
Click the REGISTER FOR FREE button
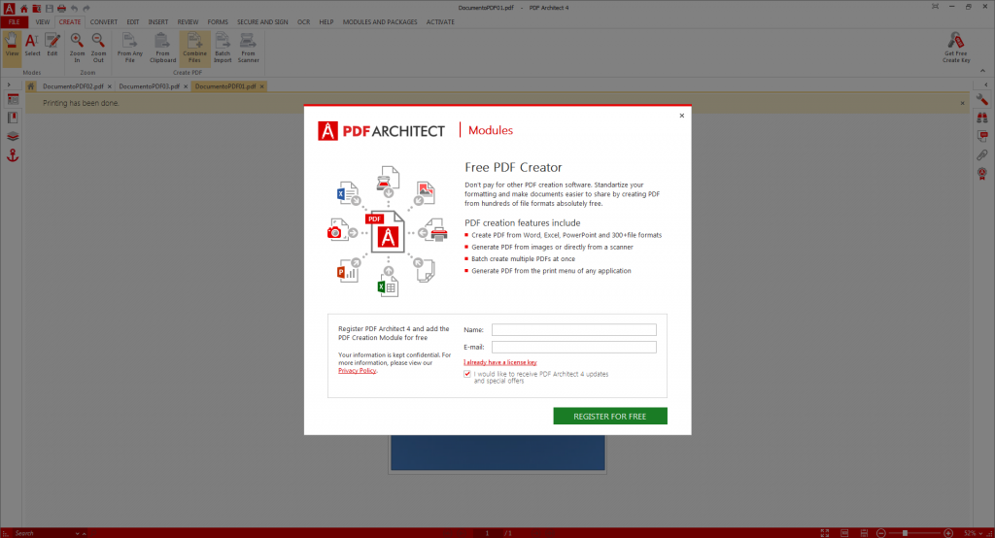coord(610,417)
